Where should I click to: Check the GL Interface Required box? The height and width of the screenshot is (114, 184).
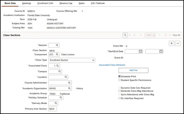[119, 98]
